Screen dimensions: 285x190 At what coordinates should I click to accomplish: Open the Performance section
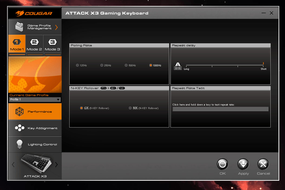coord(35,112)
